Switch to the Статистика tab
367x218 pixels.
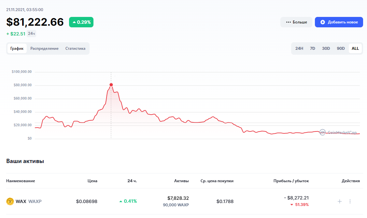tap(75, 48)
